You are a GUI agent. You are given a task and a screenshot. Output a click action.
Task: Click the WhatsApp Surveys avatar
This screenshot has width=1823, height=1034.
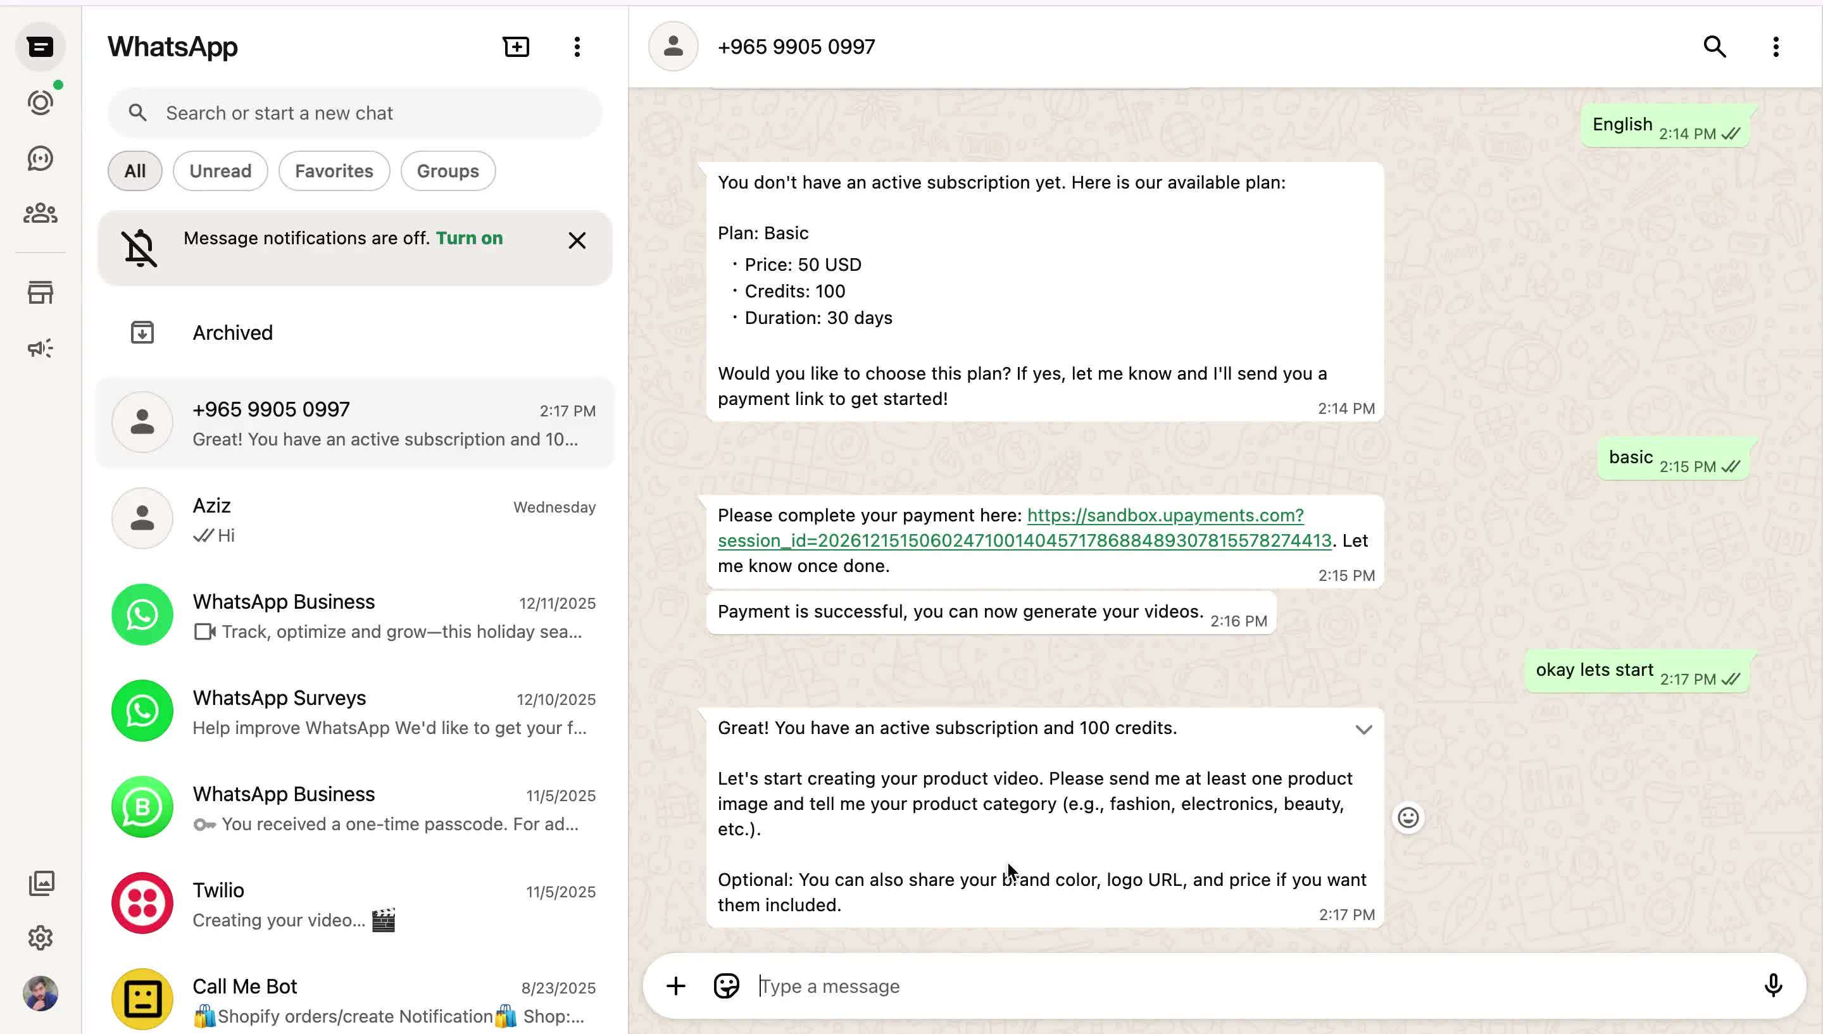142,711
